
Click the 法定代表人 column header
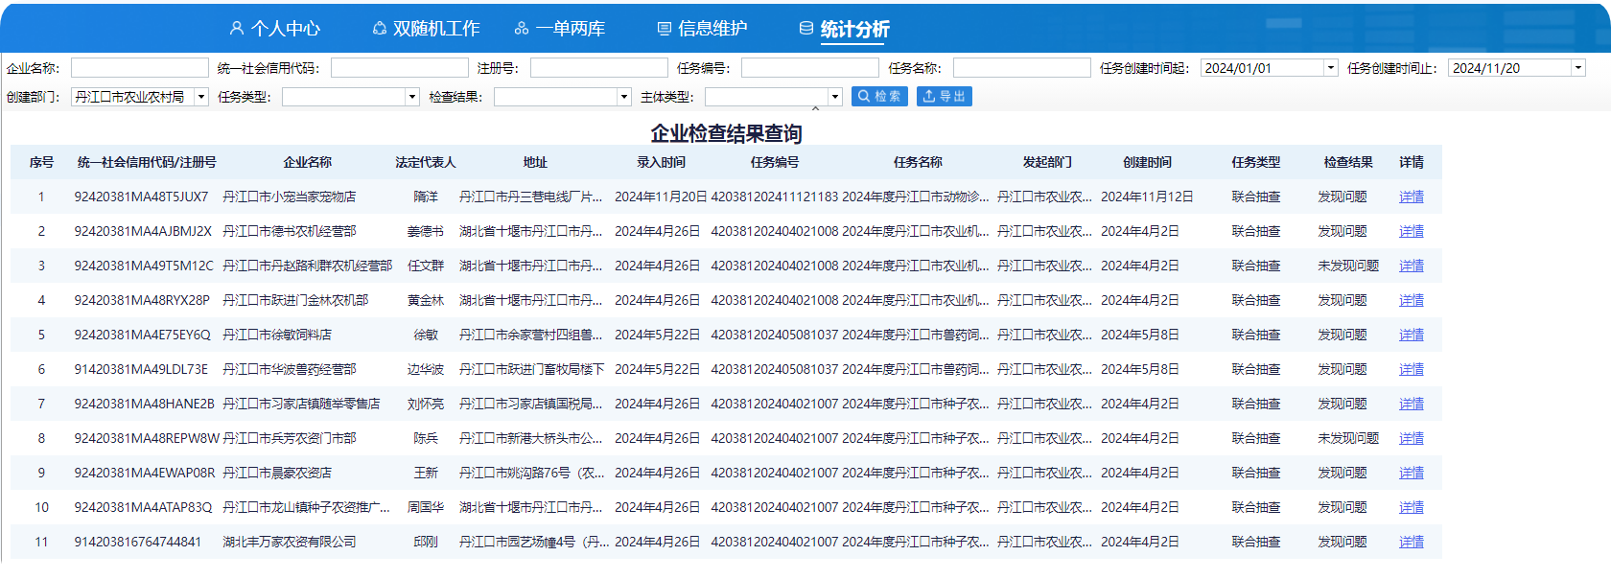[426, 162]
